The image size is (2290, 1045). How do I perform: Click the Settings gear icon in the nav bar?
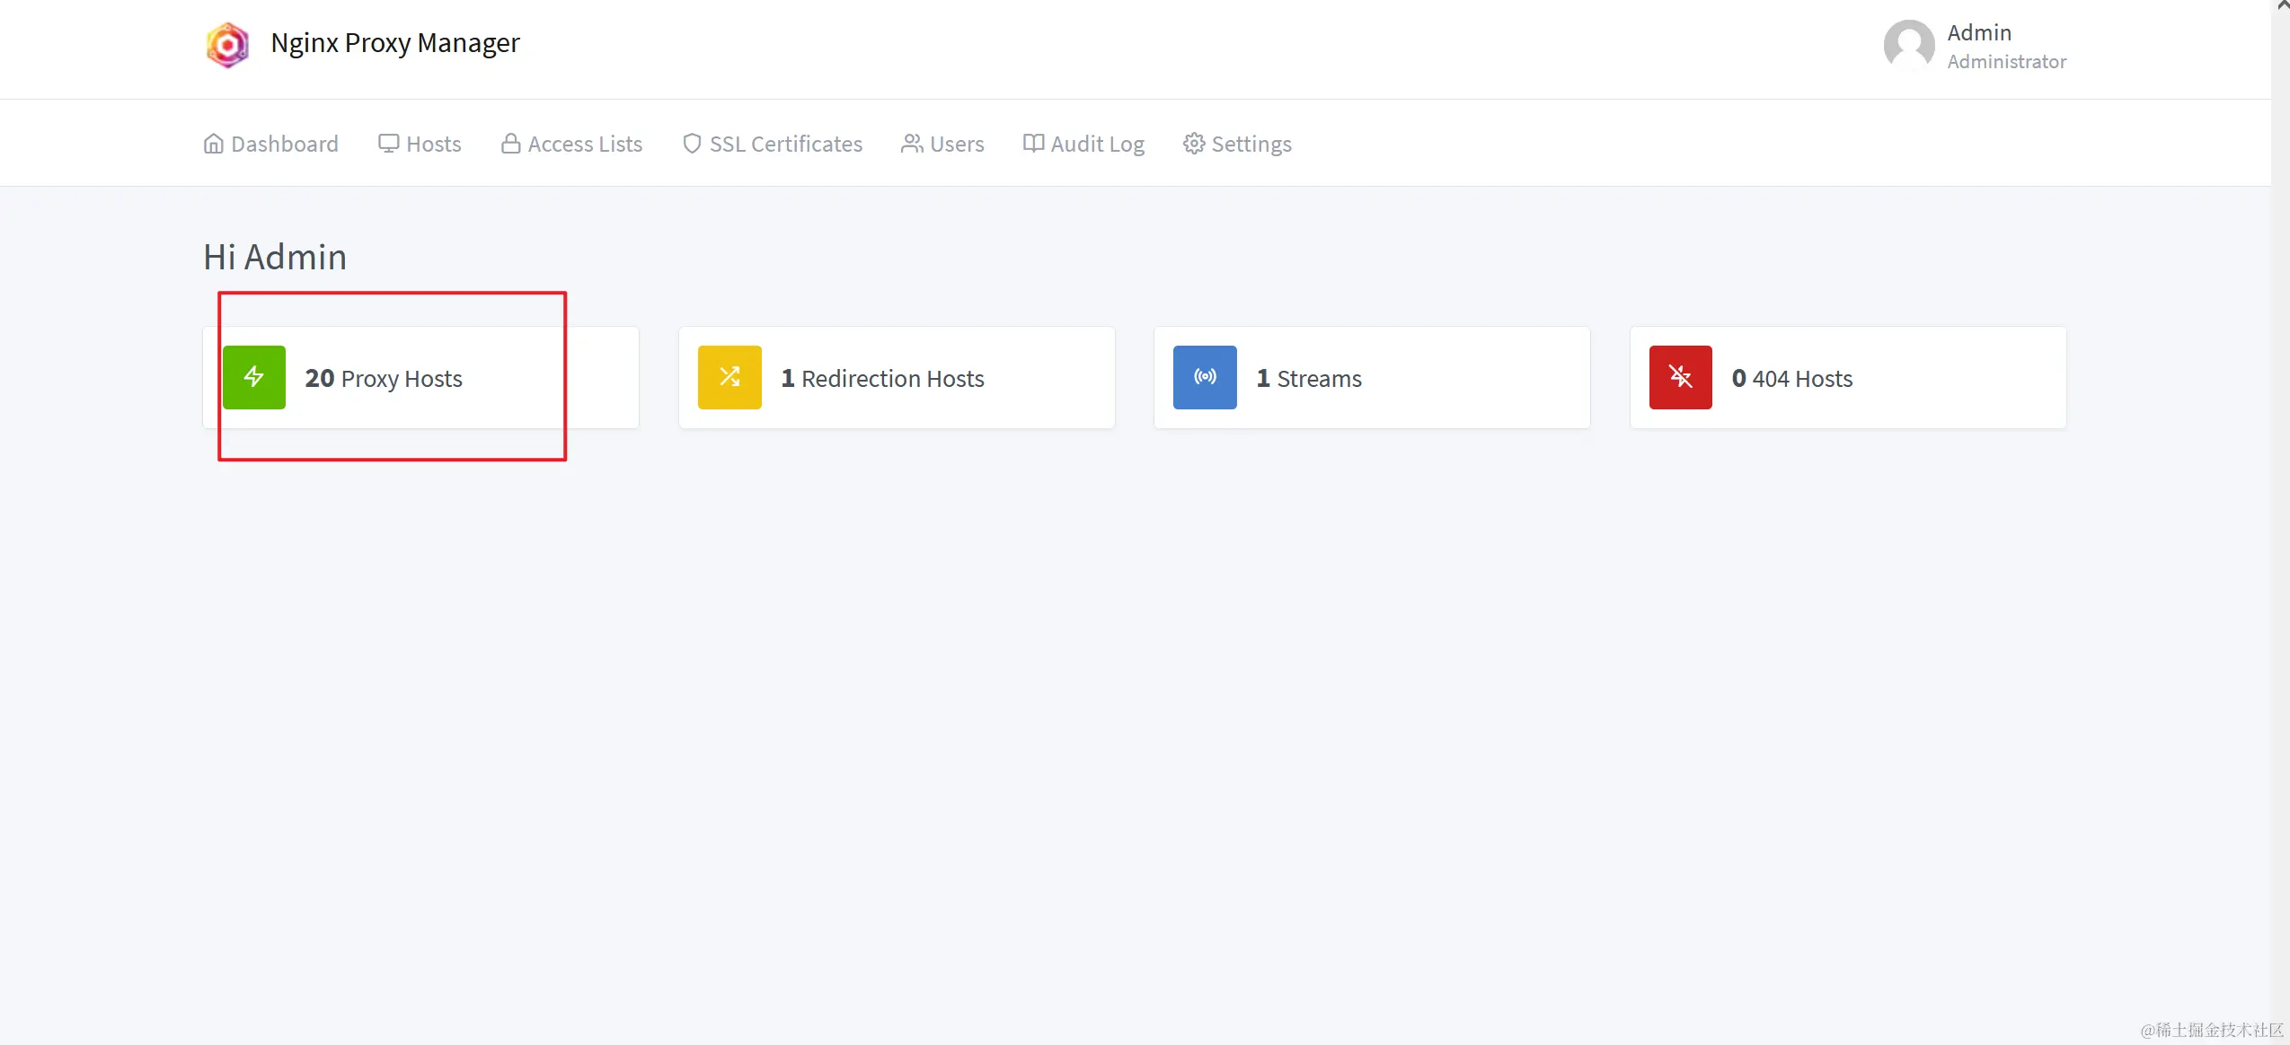tap(1194, 144)
